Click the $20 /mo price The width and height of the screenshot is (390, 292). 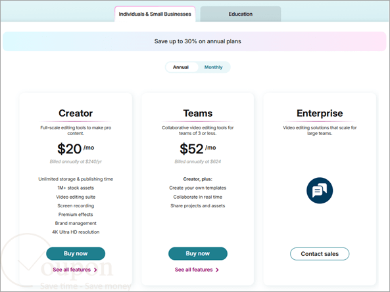pyautogui.click(x=76, y=148)
